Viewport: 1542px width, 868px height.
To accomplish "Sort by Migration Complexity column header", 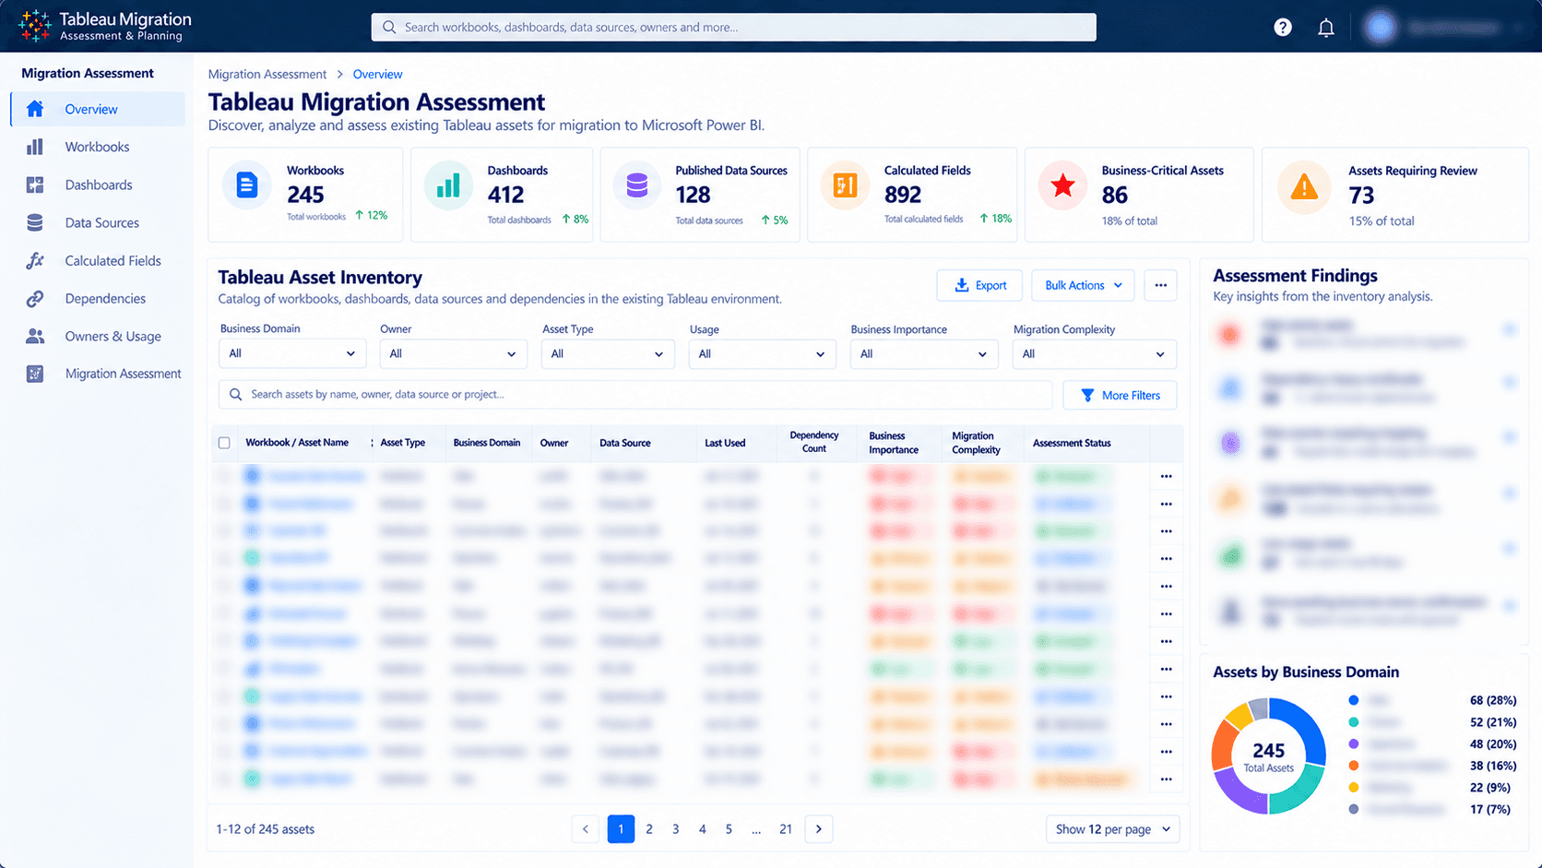I will click(976, 443).
